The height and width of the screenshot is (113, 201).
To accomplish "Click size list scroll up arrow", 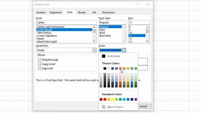I will coord(147,27).
